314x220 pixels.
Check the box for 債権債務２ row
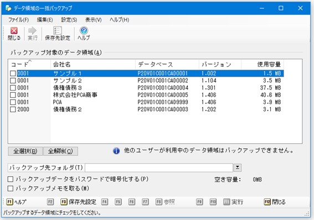(x=13, y=109)
